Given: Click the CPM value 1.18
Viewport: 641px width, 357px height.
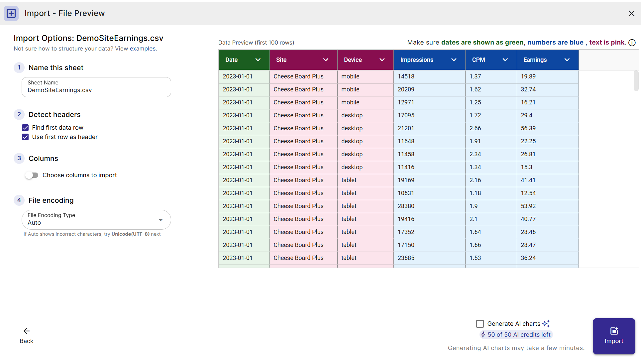Looking at the screenshot, I should pos(491,193).
